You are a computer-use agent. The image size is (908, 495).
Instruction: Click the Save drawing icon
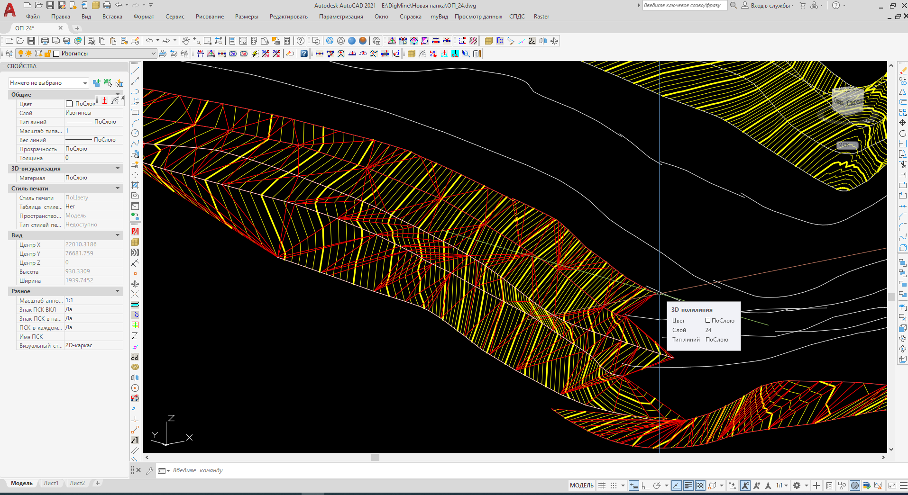tap(31, 41)
